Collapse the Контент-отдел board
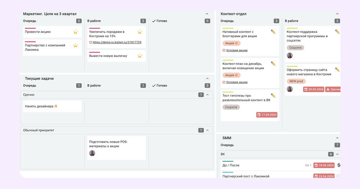Viewport: 360px width, 189px height. (x=337, y=14)
